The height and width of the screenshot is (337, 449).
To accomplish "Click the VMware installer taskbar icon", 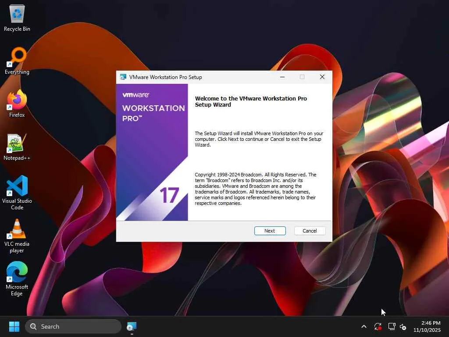I will tap(132, 326).
